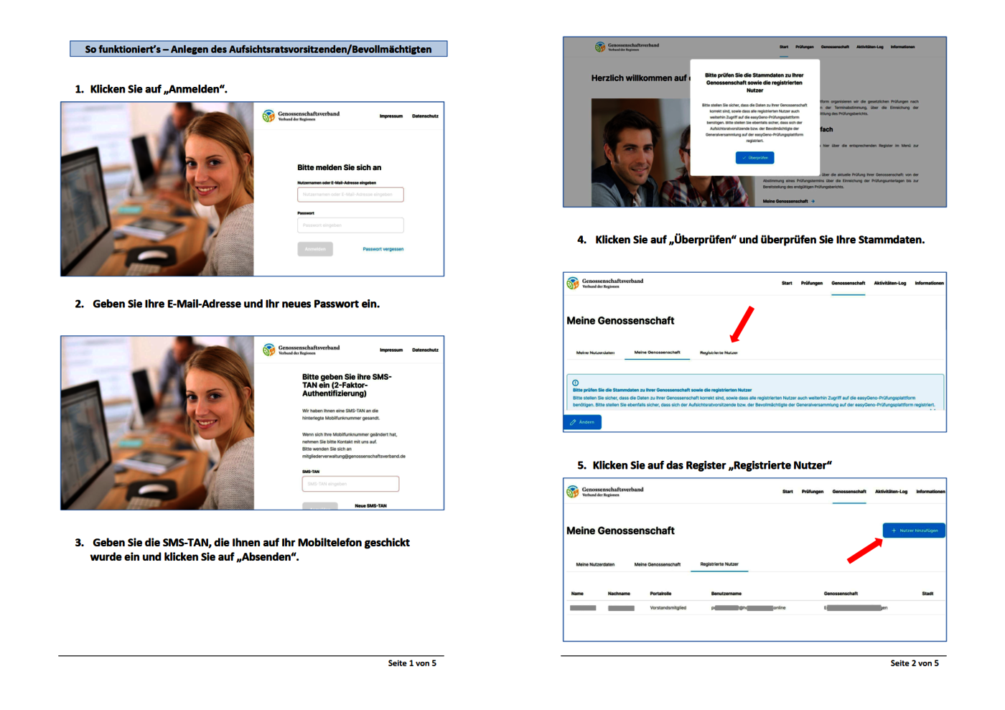Open Informationen in the welcome popup screenshot
Viewport: 1005px width, 710px height.
click(902, 47)
